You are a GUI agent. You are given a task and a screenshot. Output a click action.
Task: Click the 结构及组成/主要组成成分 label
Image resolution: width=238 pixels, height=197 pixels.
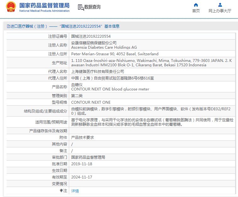tap(45, 111)
